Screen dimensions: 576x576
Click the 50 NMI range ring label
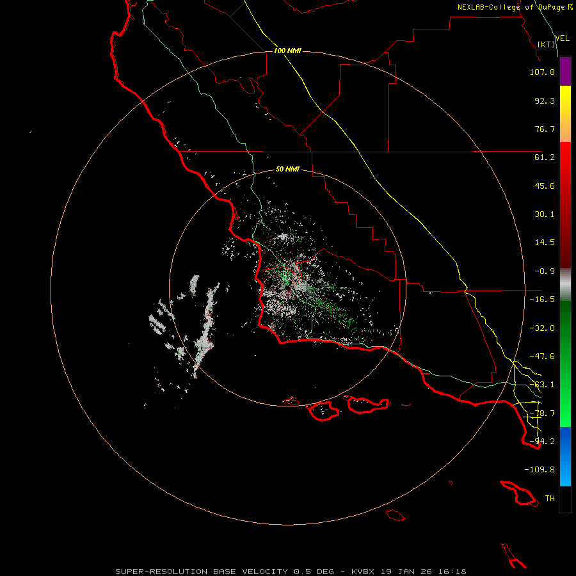pyautogui.click(x=287, y=169)
